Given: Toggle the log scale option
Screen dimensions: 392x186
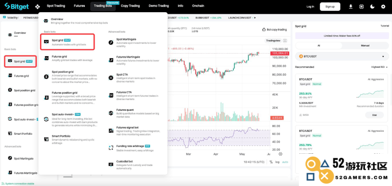Looking at the screenshot, I should point(277,162).
